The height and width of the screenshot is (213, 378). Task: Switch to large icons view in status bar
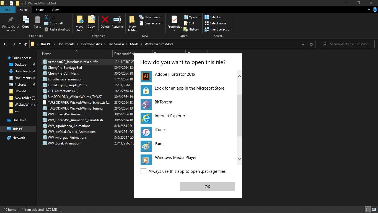pyautogui.click(x=374, y=210)
